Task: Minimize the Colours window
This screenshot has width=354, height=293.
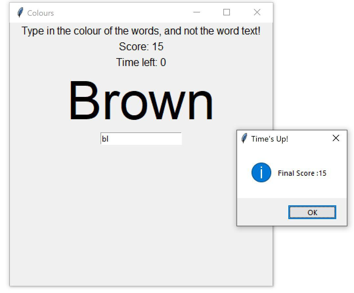Action: pos(197,12)
